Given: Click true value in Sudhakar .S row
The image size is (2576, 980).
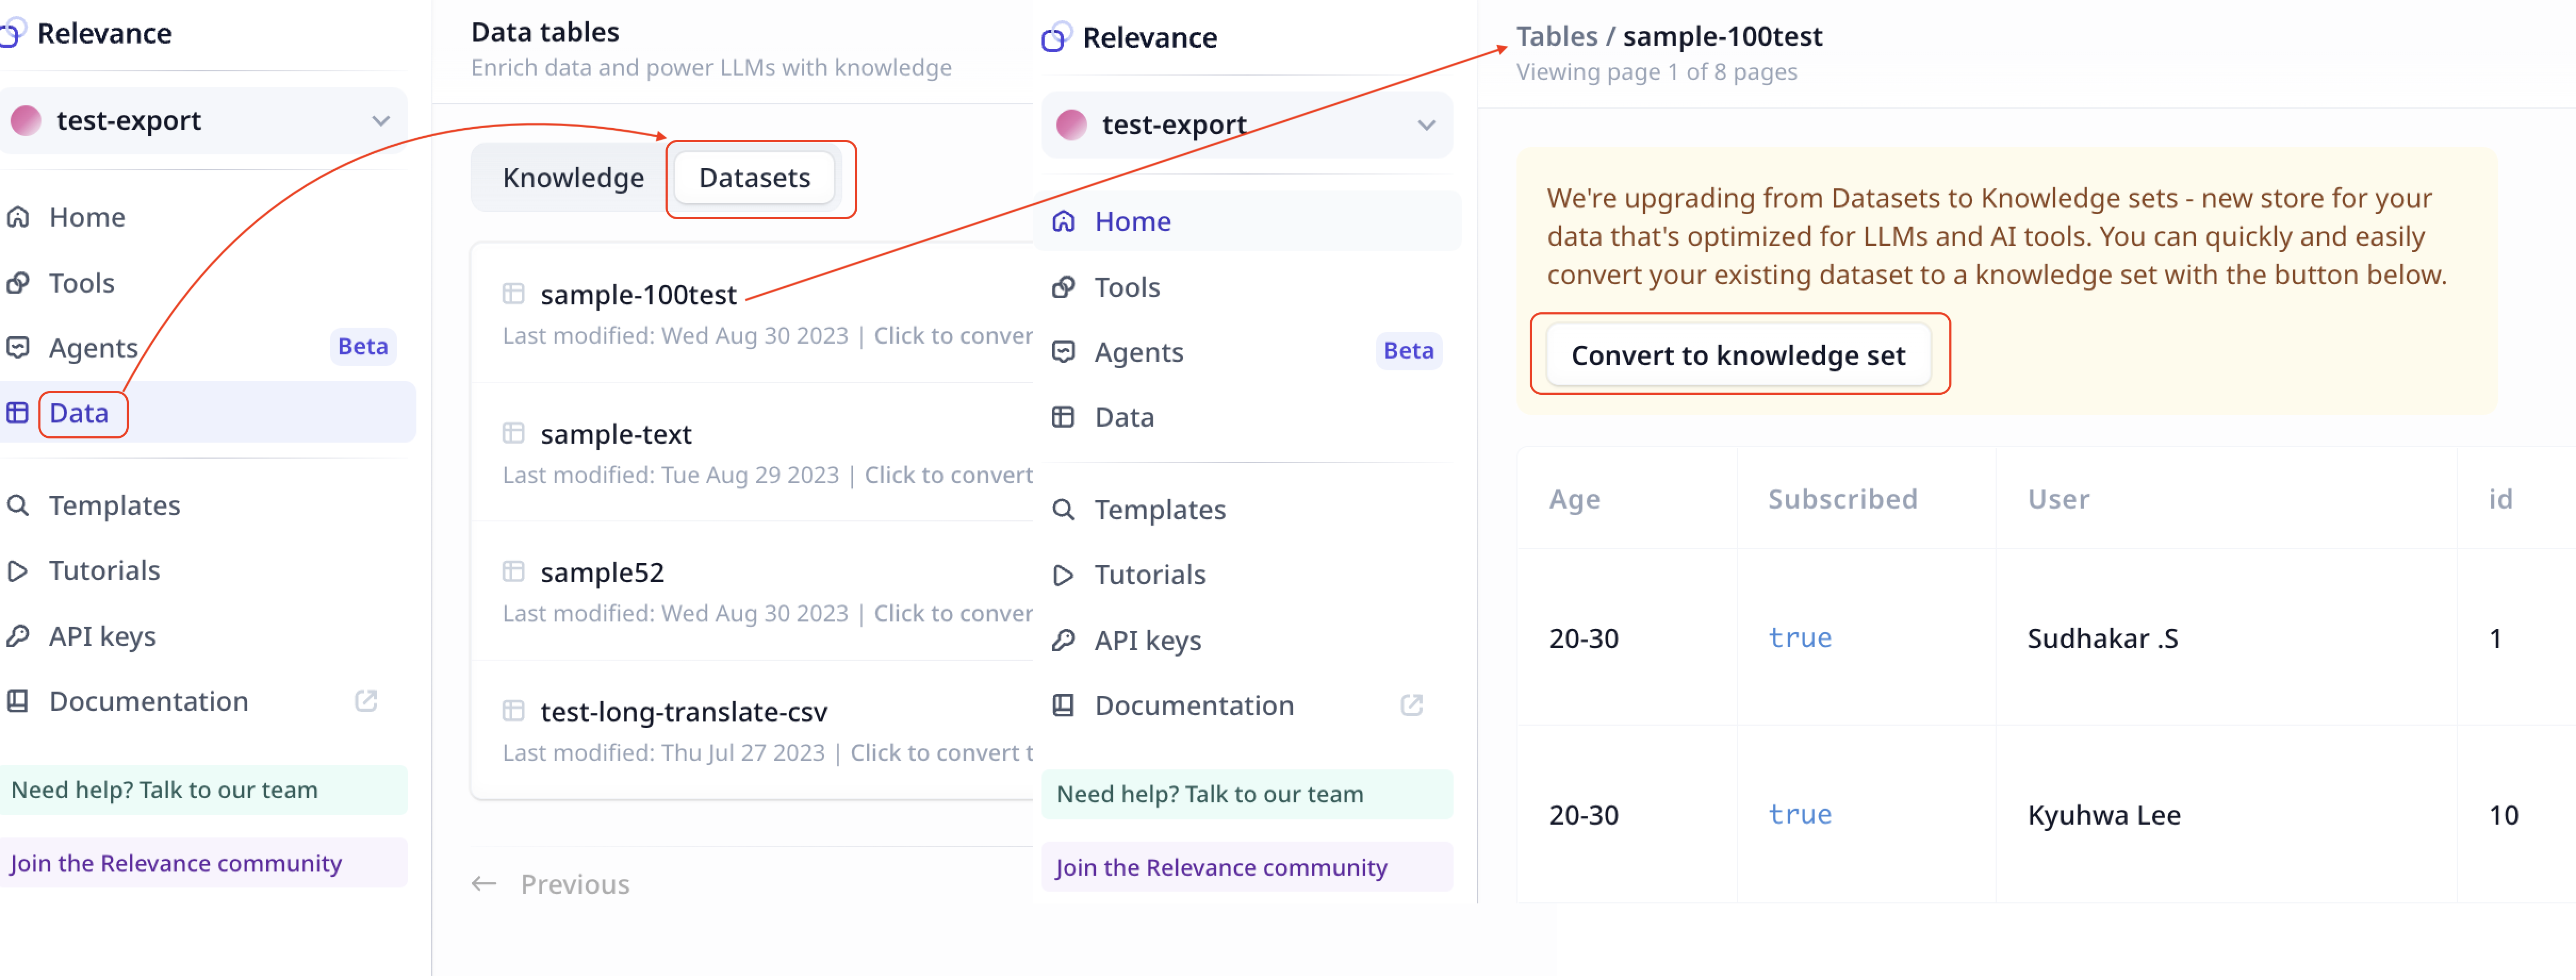Looking at the screenshot, I should pos(1800,638).
